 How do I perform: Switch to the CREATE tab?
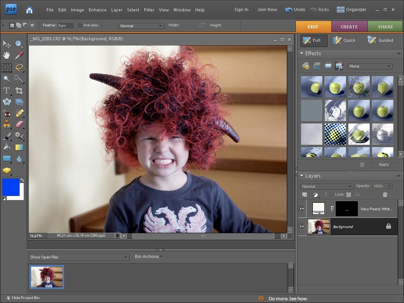pos(349,26)
